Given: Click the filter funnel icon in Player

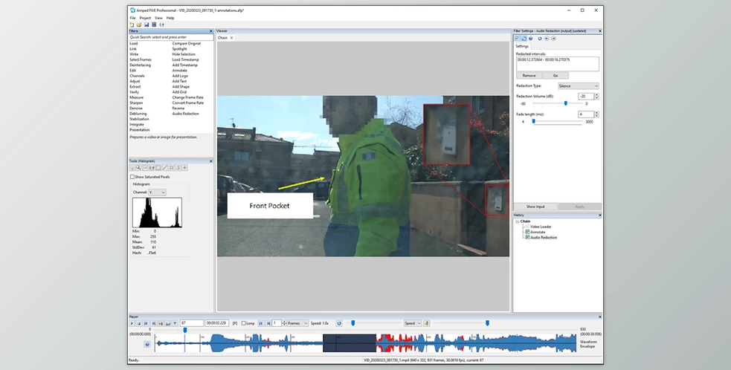Looking at the screenshot, I should (175, 323).
